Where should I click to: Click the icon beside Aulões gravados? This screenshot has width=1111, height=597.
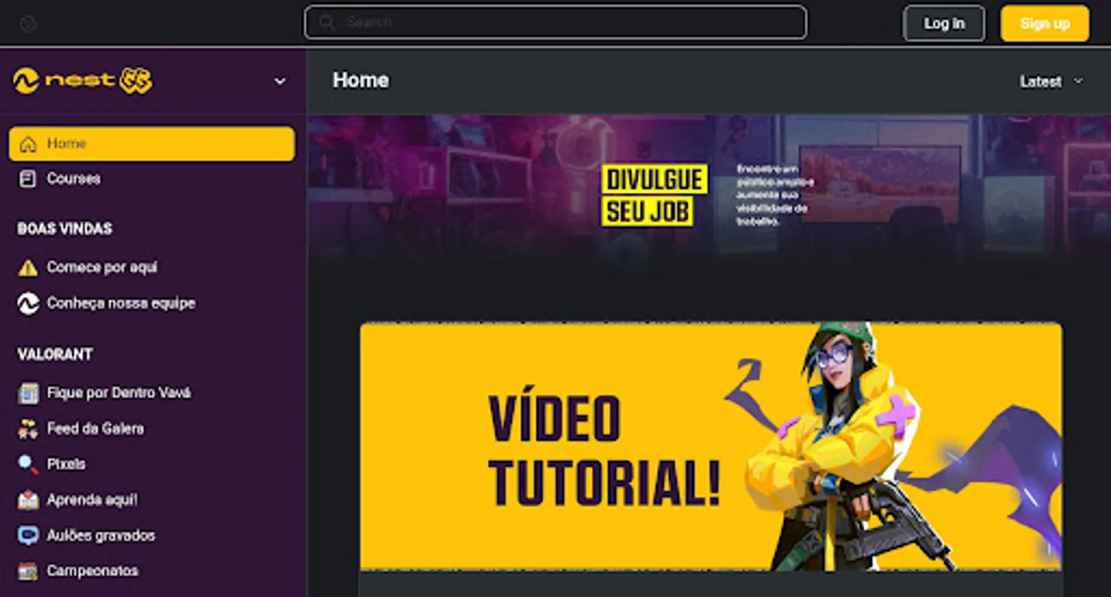[x=28, y=535]
